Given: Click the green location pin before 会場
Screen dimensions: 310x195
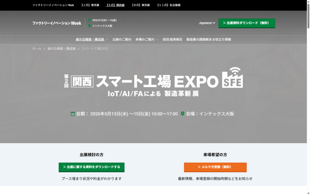Looking at the screenshot, I should pos(183,114).
